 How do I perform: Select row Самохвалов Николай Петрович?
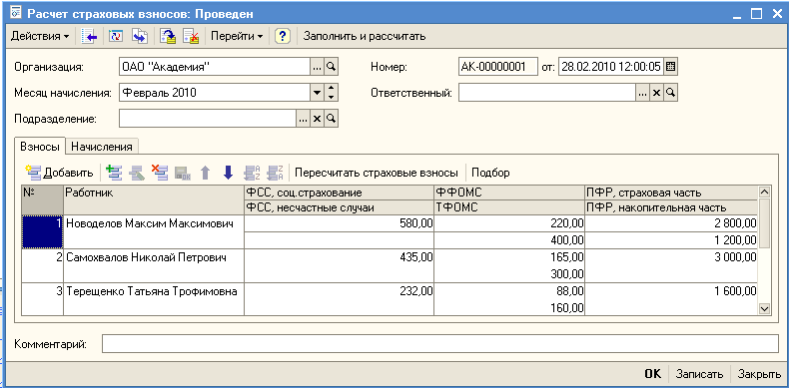(154, 265)
